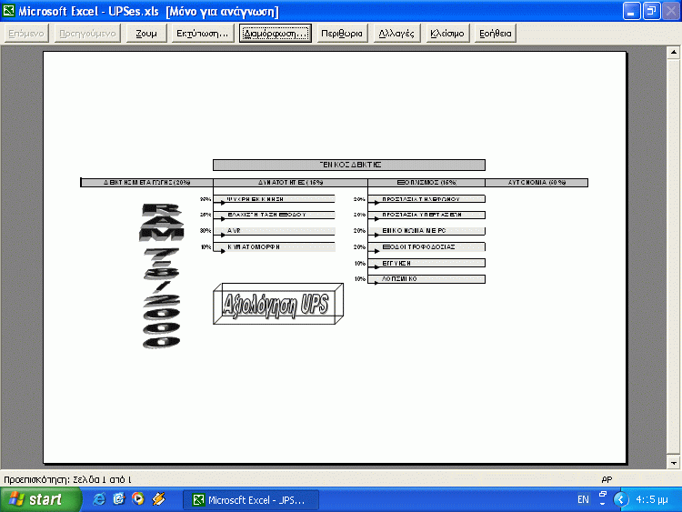Expand hidden tray icons arrow

[x=621, y=499]
